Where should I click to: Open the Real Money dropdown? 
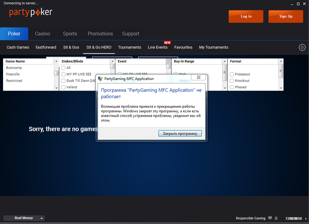tap(24, 218)
